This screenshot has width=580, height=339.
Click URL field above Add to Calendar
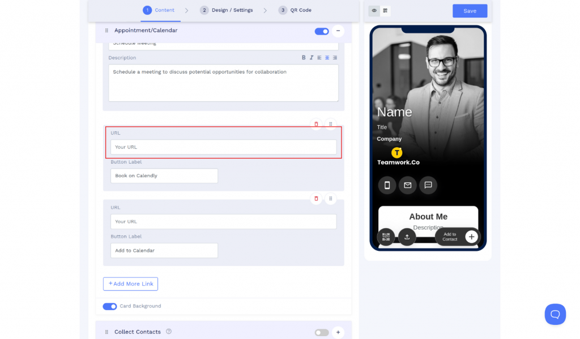223,222
